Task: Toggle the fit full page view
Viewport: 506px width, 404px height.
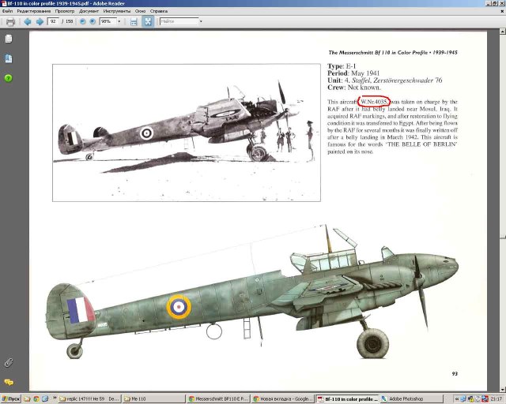Action: click(147, 21)
